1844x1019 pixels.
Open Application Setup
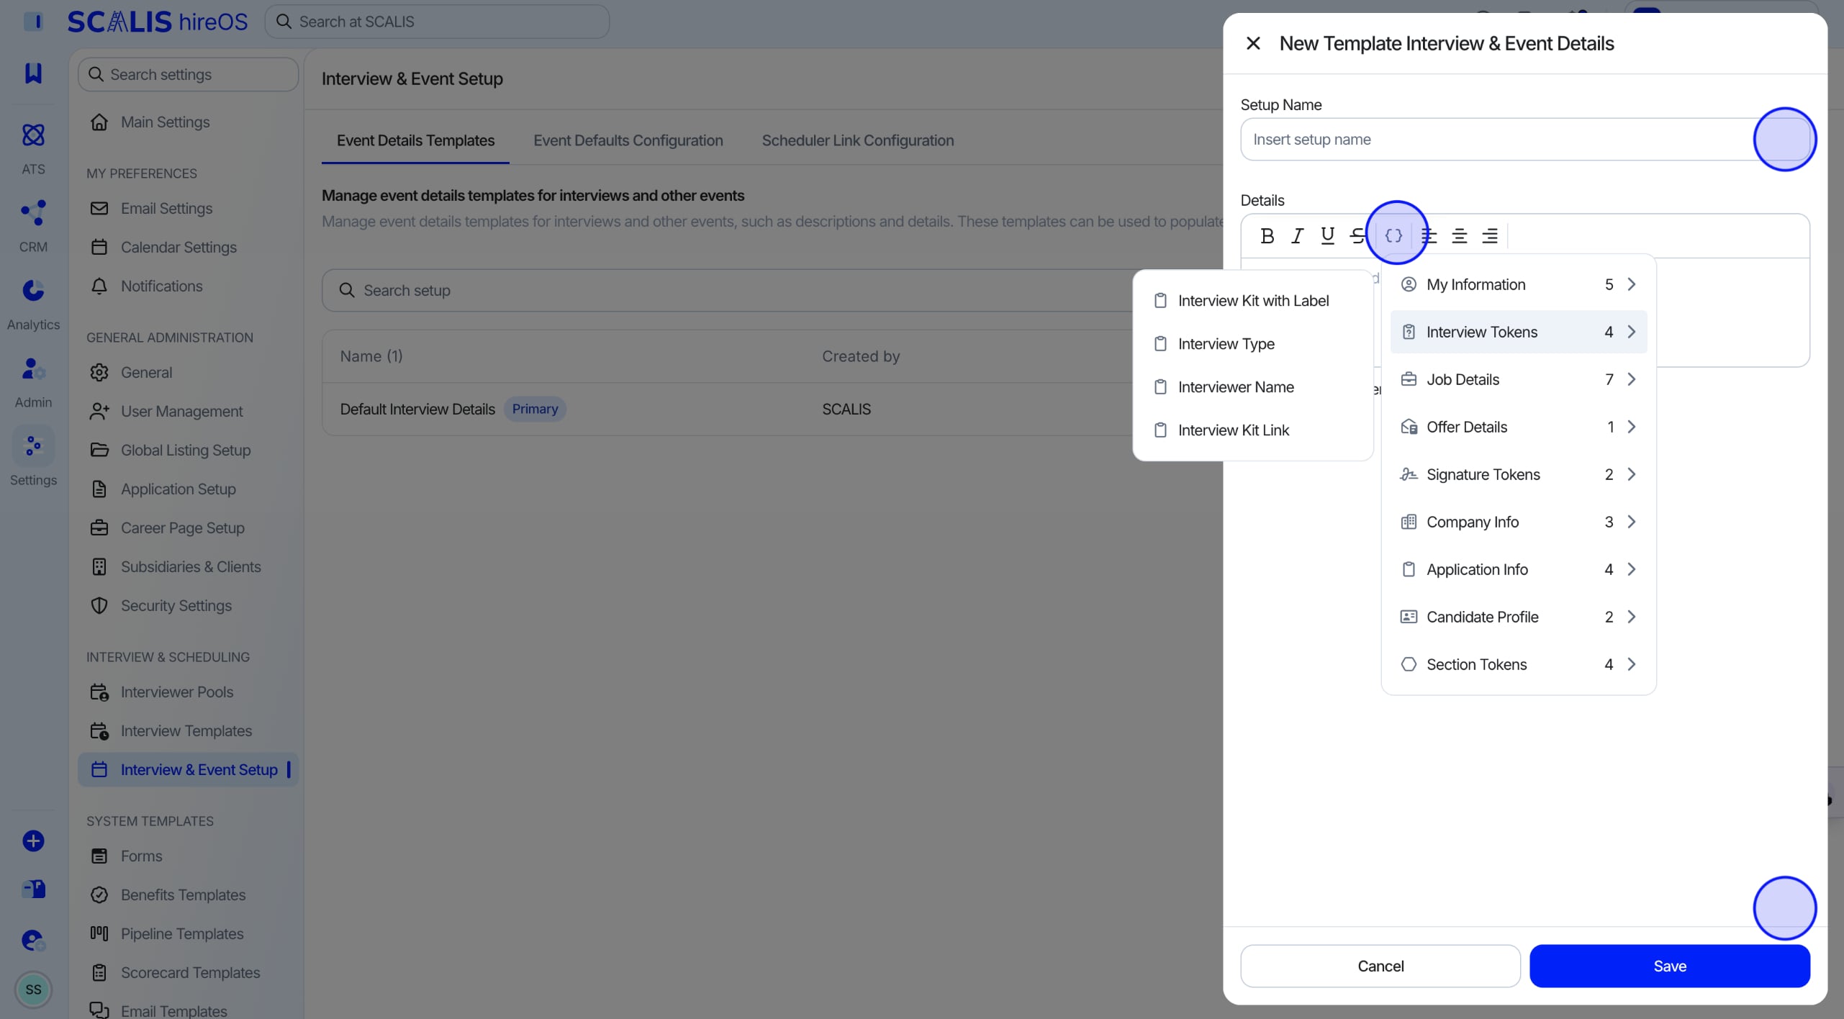tap(188, 489)
